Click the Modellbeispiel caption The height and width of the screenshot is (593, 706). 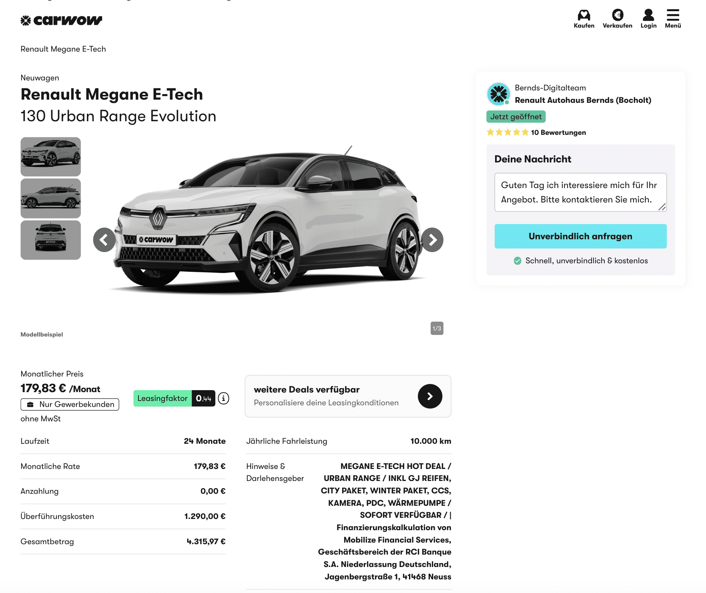click(42, 335)
